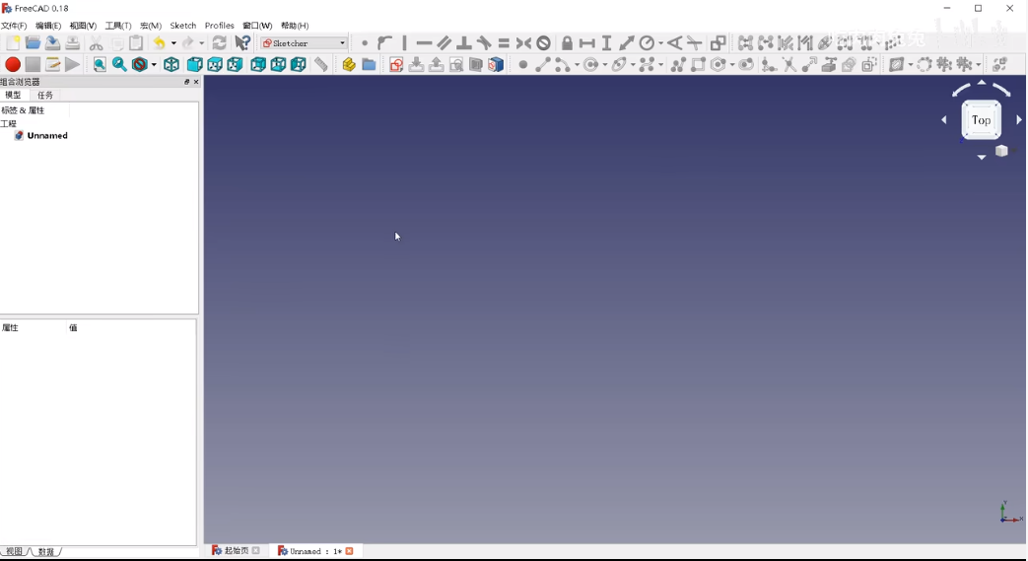Close the Unnamed : 1* document tab
The width and height of the screenshot is (1028, 561).
click(x=350, y=551)
